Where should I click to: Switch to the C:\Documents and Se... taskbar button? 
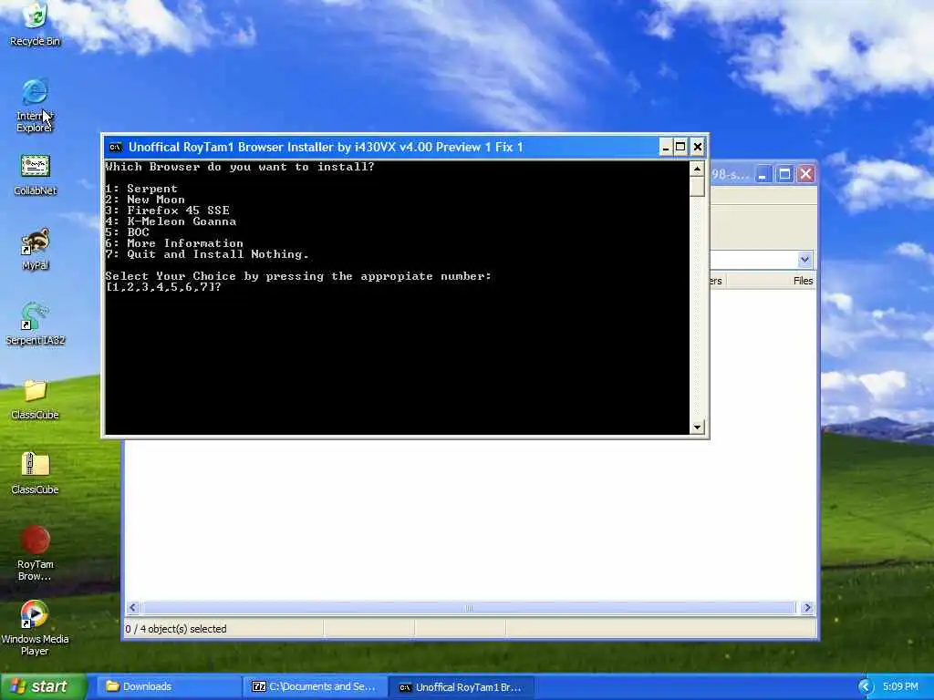315,687
